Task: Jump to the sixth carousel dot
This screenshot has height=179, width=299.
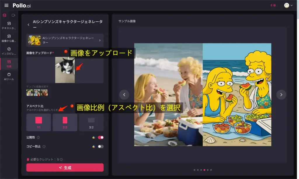Action: [211, 170]
